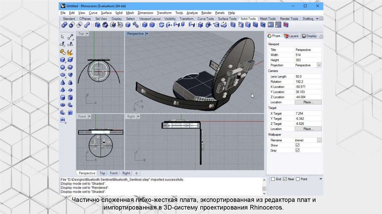
Task: Click the Camera Location Place button
Action: pyautogui.click(x=307, y=102)
